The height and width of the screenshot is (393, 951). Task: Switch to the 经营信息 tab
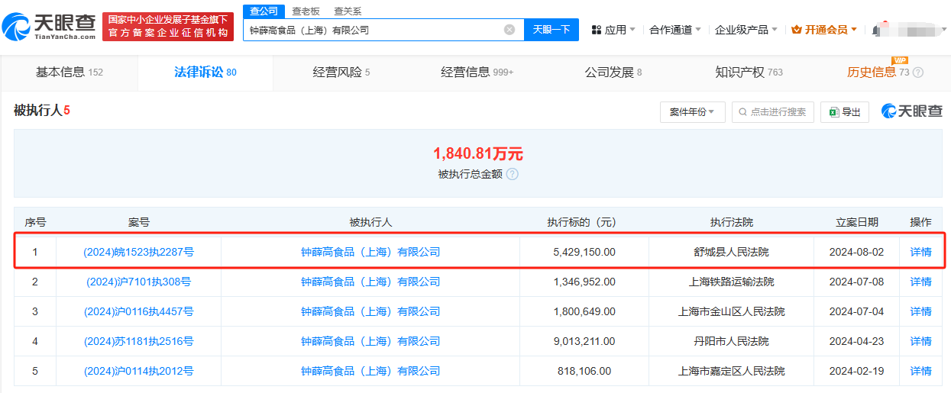(x=477, y=72)
